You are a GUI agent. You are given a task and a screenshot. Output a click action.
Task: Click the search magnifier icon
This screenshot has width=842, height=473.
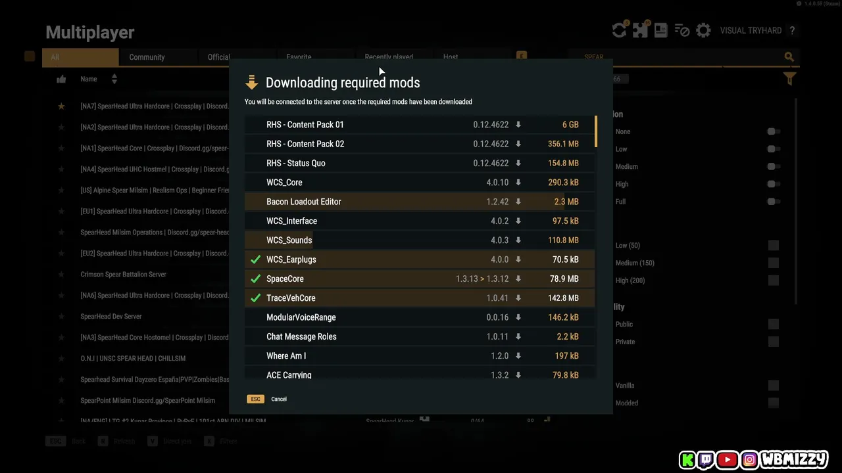point(789,57)
